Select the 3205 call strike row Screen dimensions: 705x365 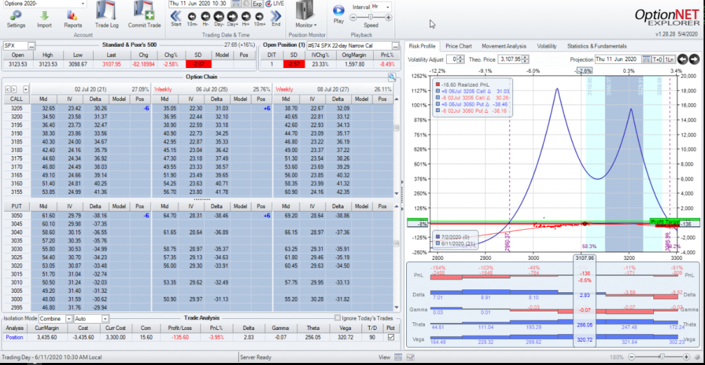(198, 108)
